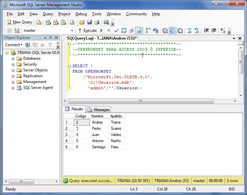This screenshot has width=247, height=195.
Task: Expand the Server Objects folder
Action: pyautogui.click(x=13, y=70)
